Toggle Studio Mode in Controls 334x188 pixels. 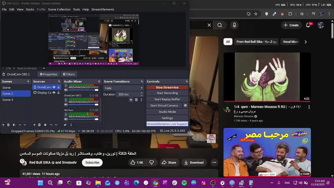click(x=167, y=112)
